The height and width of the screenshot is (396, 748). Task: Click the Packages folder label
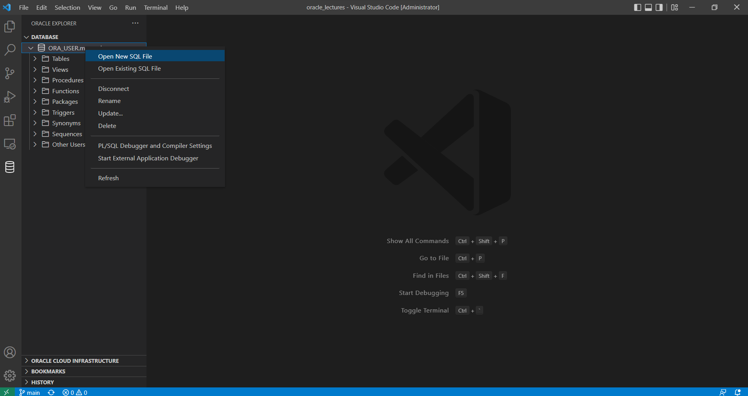click(65, 101)
